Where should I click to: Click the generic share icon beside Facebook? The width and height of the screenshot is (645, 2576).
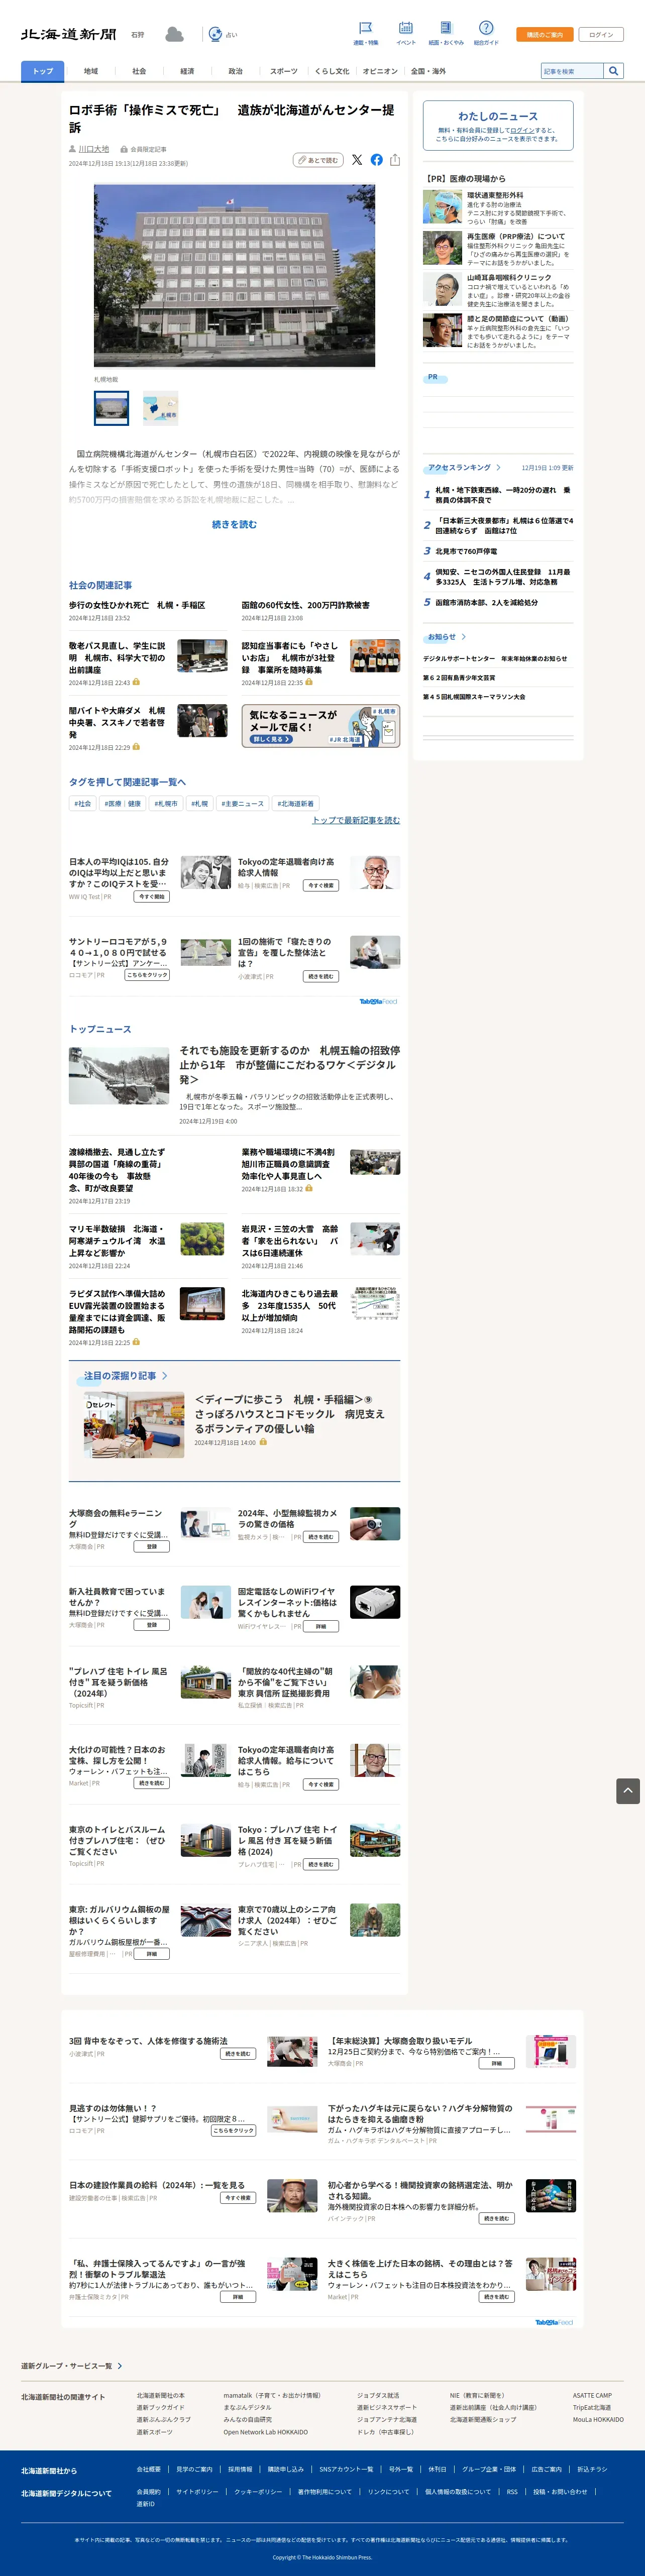point(395,160)
